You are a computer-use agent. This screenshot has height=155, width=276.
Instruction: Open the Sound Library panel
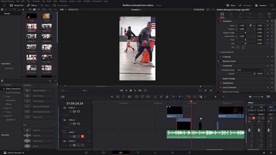click(60, 5)
